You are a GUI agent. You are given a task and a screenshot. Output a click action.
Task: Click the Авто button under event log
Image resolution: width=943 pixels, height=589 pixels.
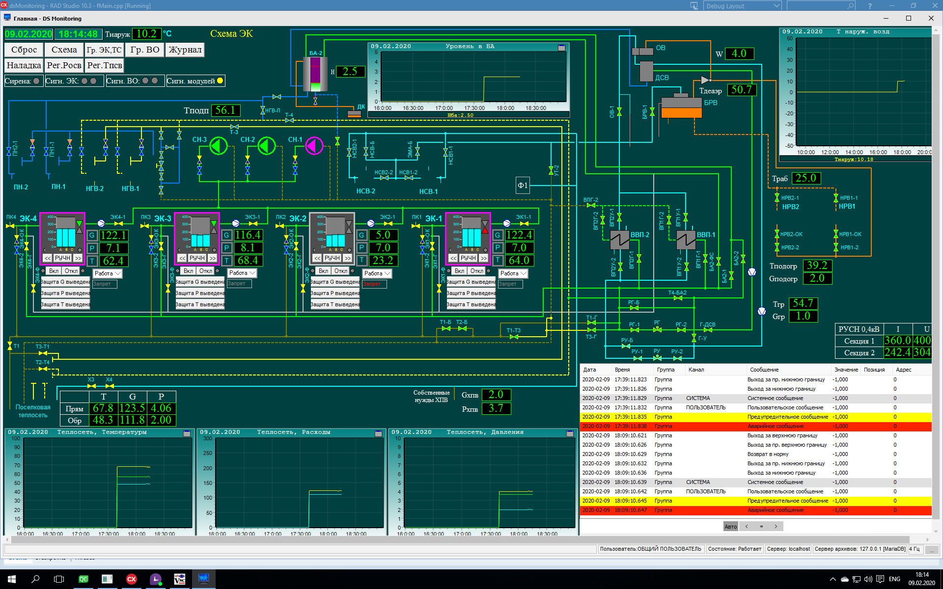click(x=730, y=526)
